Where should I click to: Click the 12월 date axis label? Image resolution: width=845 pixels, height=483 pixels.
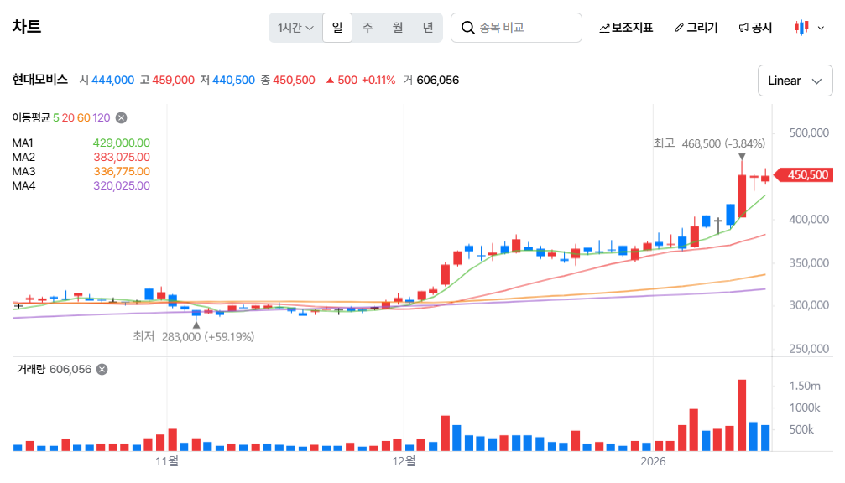404,461
